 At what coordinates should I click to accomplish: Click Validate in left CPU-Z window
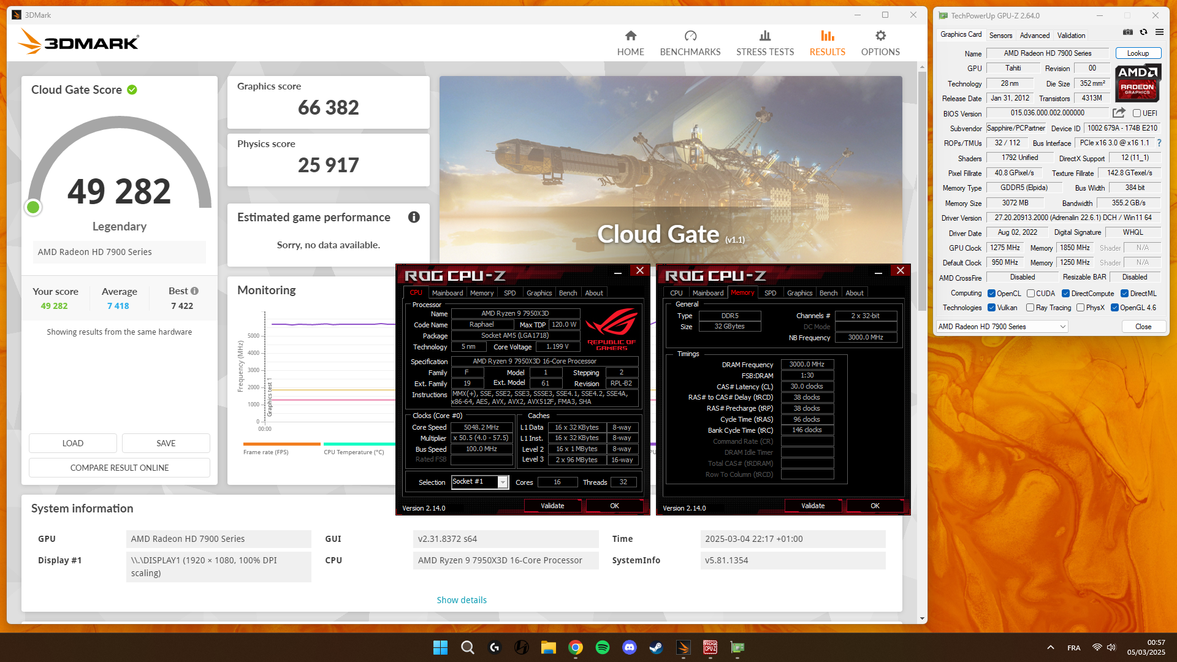point(552,506)
